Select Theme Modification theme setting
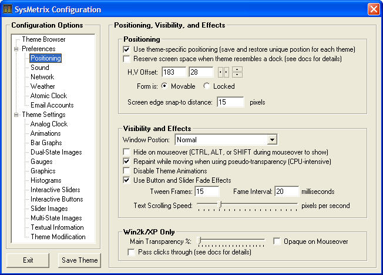383x275 pixels. click(x=58, y=237)
